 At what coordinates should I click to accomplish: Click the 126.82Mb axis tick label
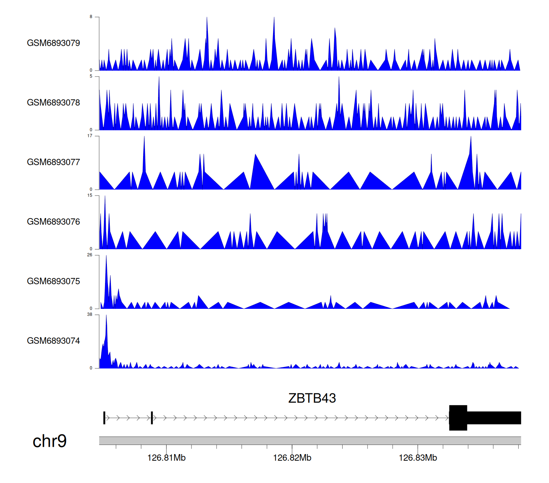tap(292, 458)
